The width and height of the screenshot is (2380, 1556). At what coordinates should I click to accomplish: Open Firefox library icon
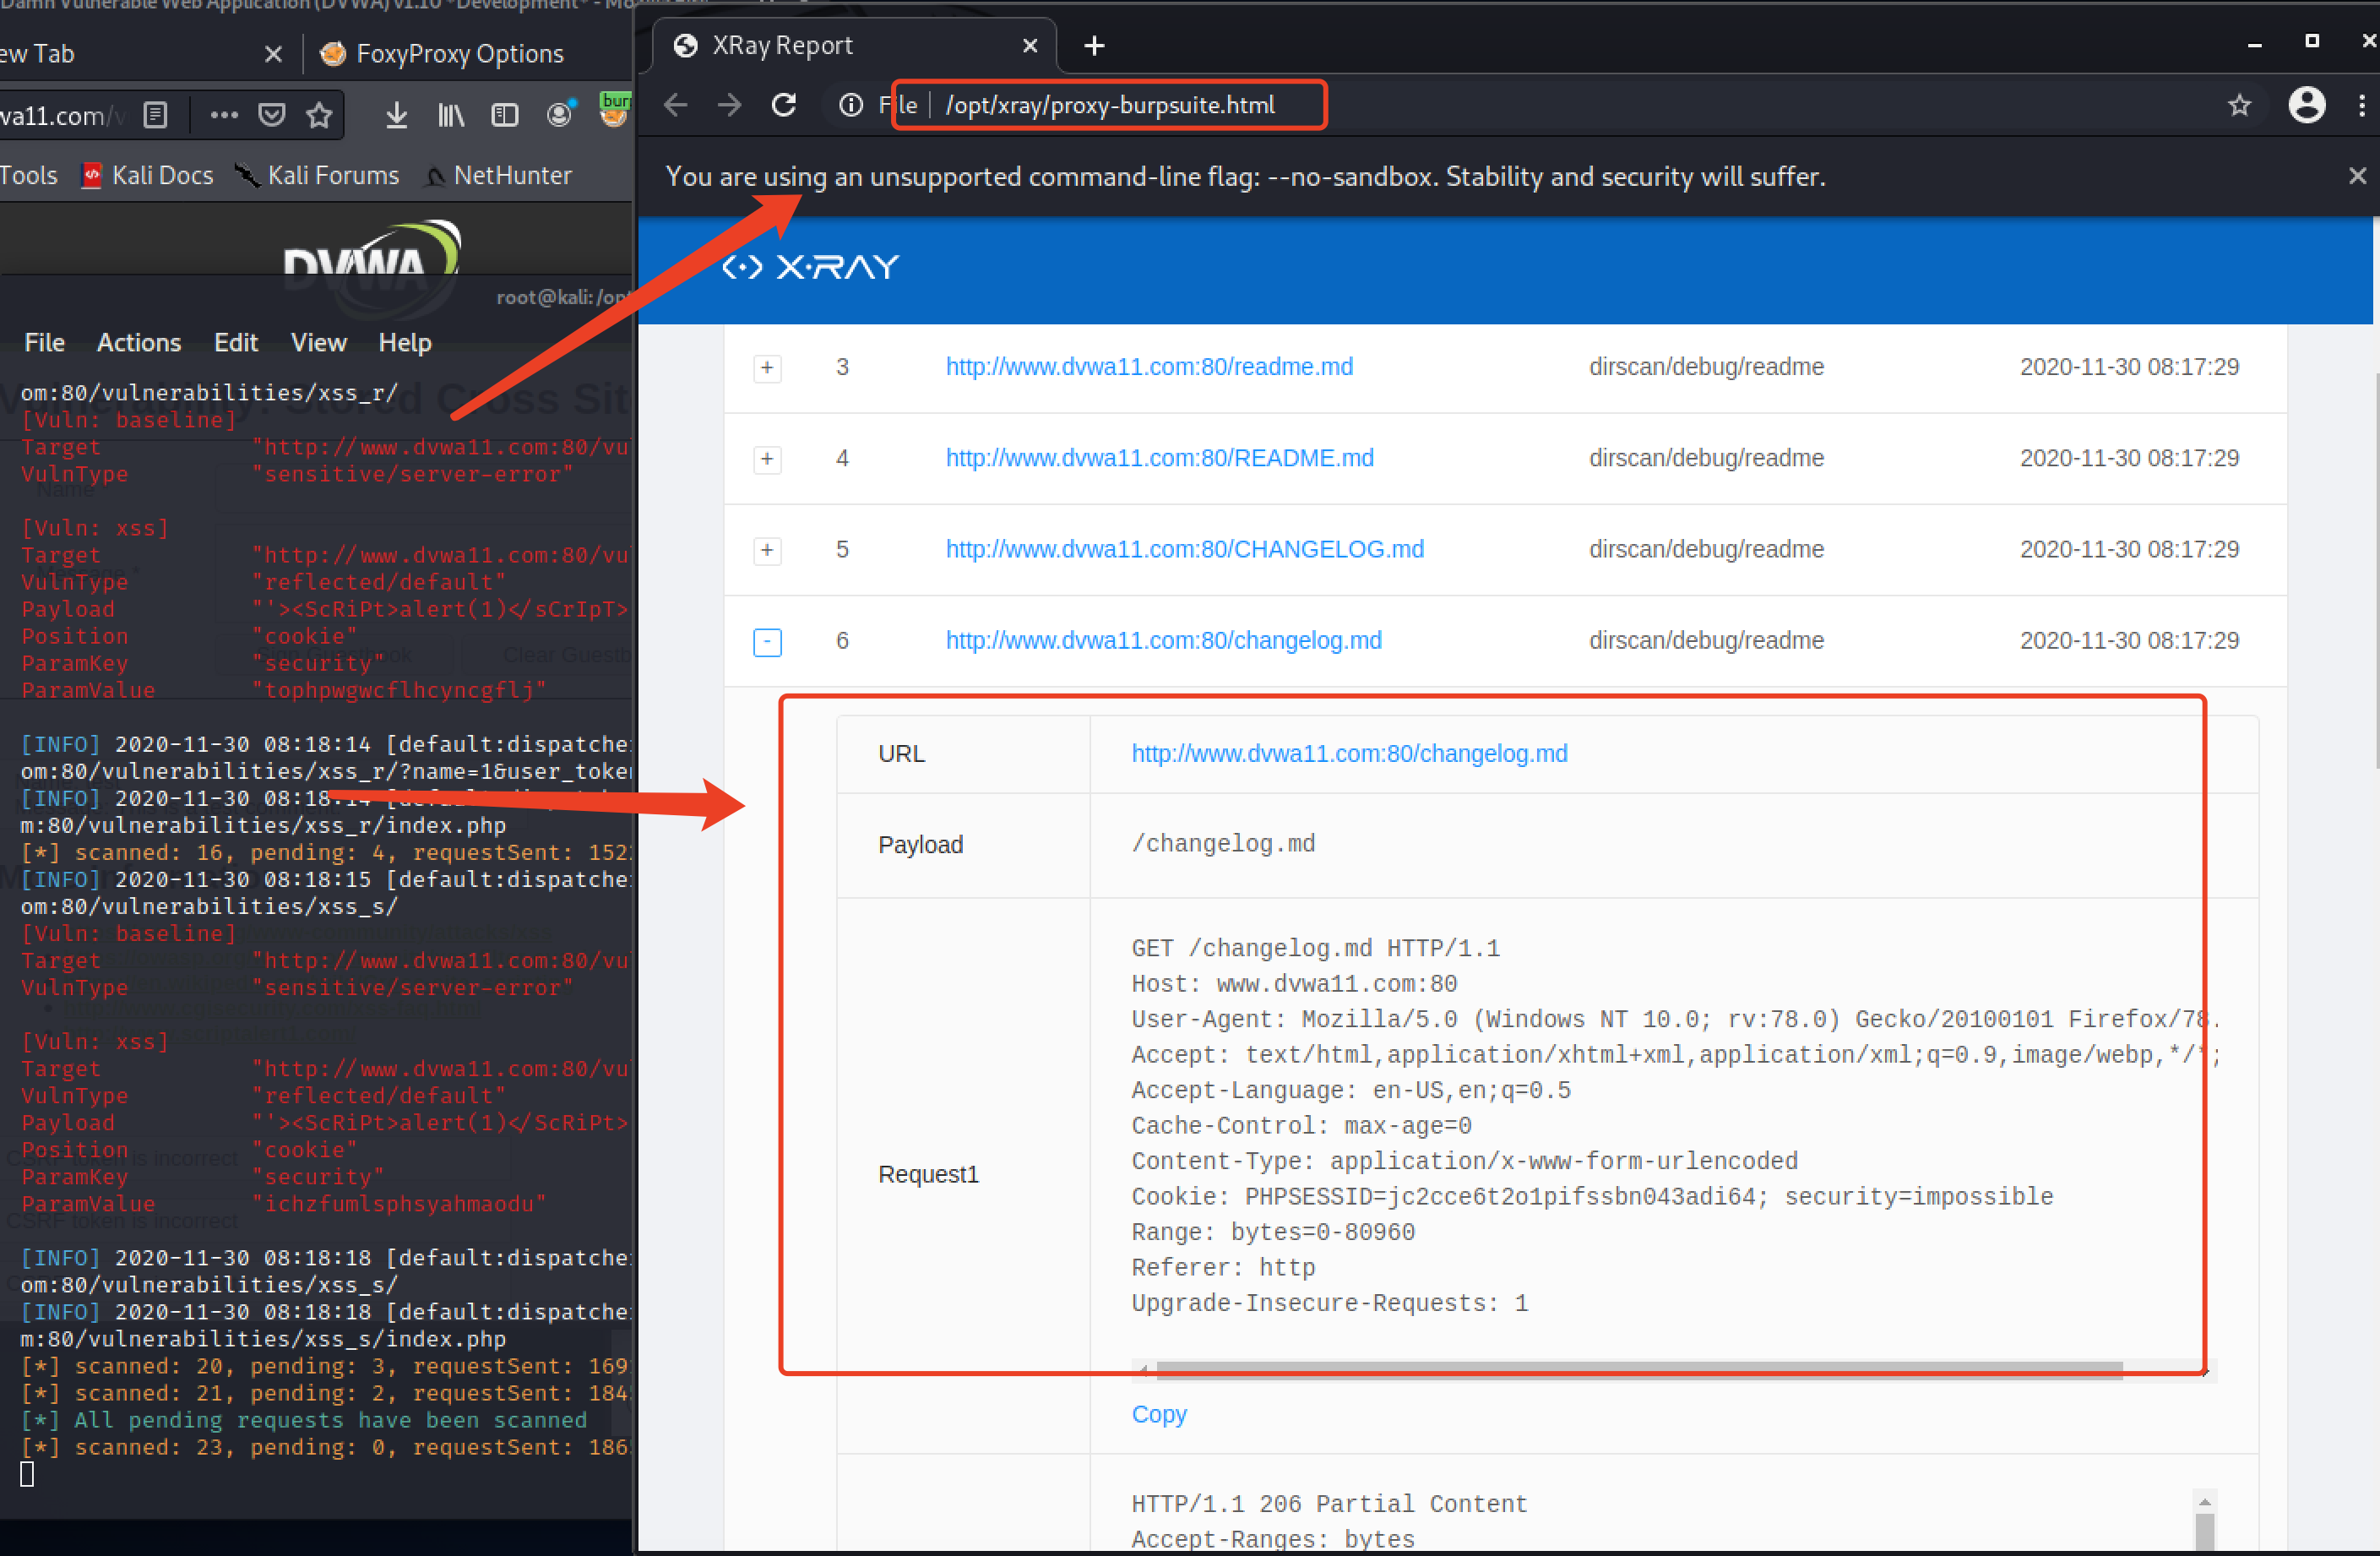click(450, 115)
